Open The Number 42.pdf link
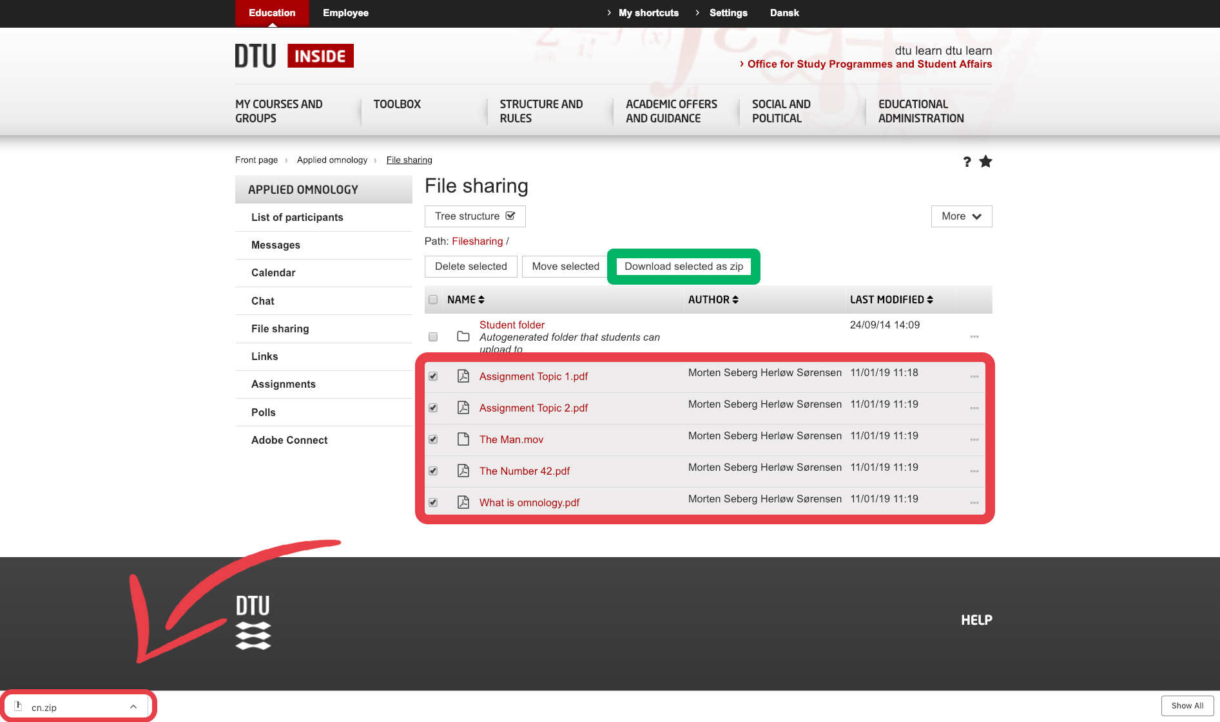This screenshot has width=1220, height=722. pyautogui.click(x=524, y=471)
